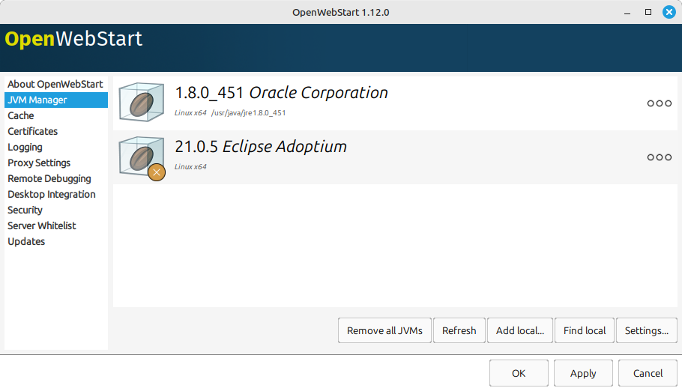Screen dimensions: 682x391
Task: Select Updates in sidebar
Action: click(x=56, y=241)
